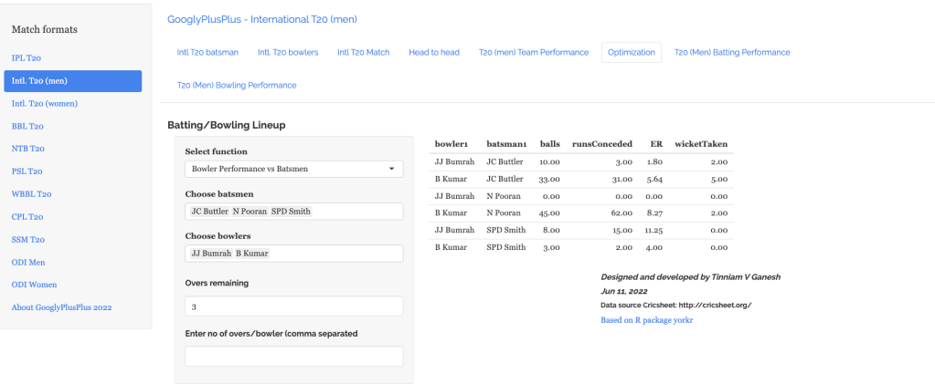The width and height of the screenshot is (935, 384).
Task: Open BBL T20 match format
Action: pos(27,126)
